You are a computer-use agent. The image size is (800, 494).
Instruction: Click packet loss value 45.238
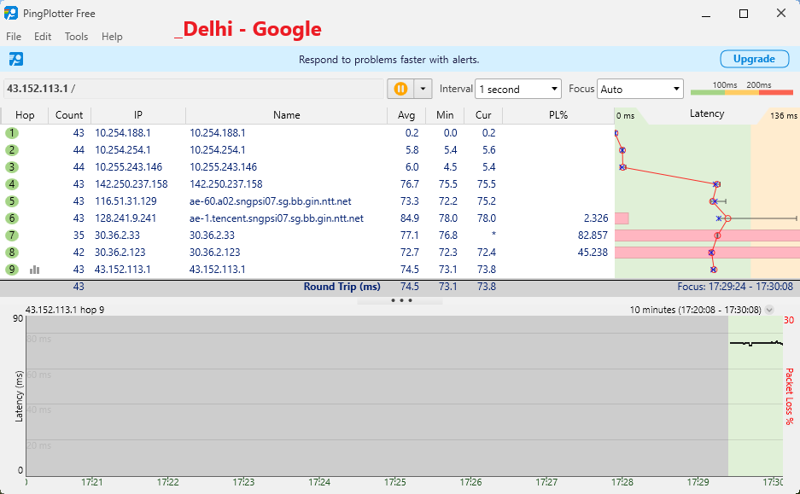point(593,253)
